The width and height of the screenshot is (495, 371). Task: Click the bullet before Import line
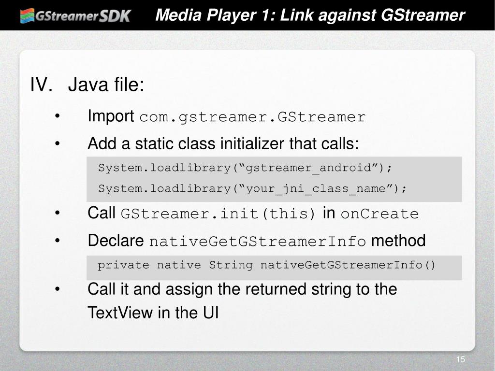[x=57, y=116]
